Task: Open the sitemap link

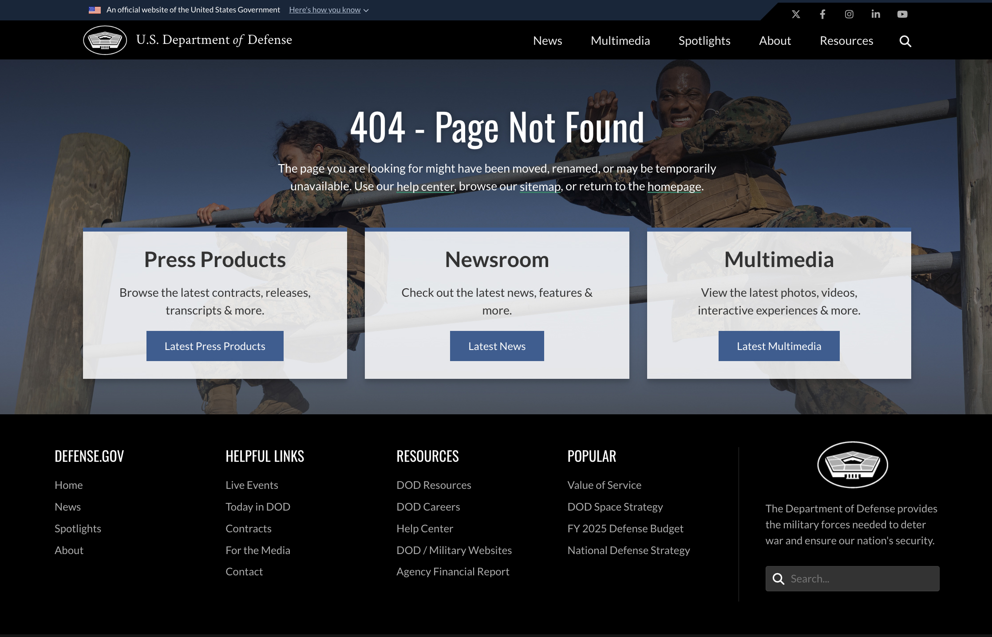Action: [540, 187]
